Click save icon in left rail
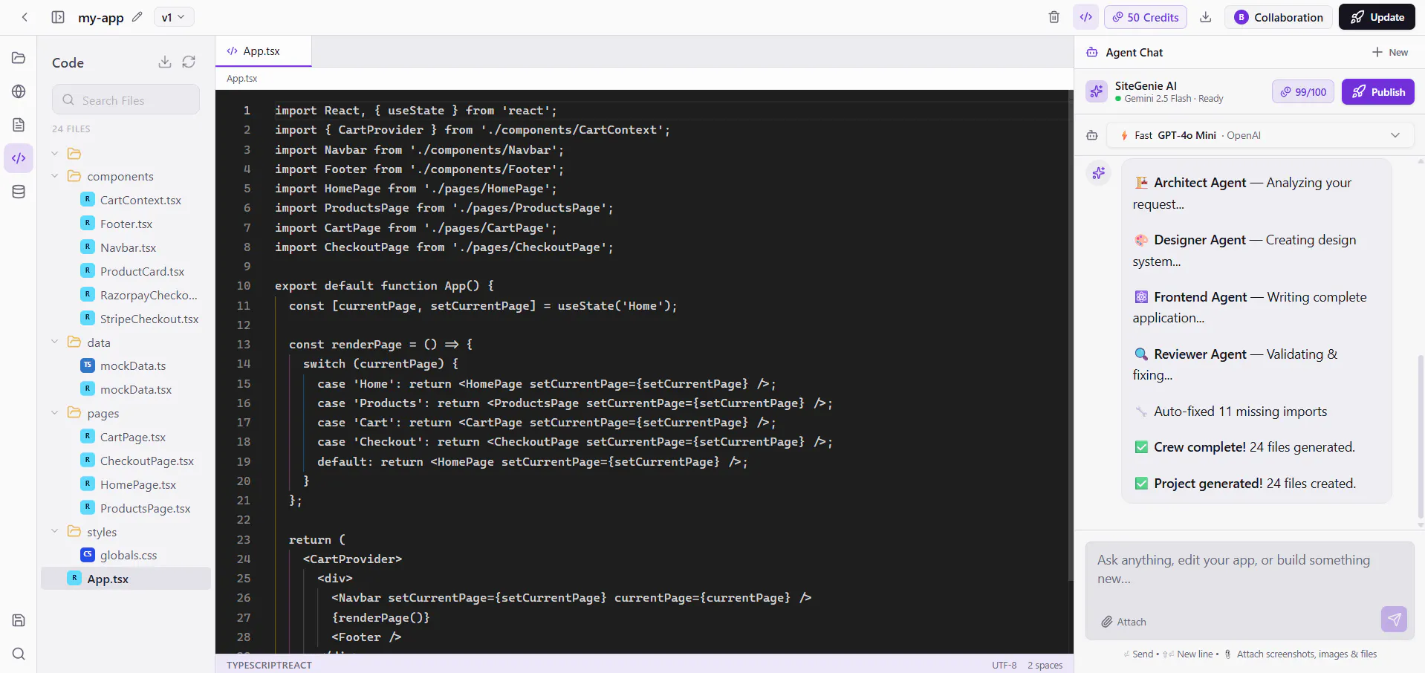1425x673 pixels. click(x=19, y=620)
